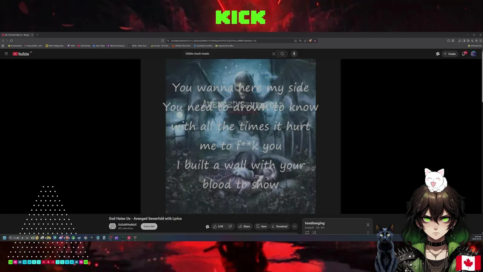Click the browser forward arrow
Screen dimensions: 483x272
(7, 40)
